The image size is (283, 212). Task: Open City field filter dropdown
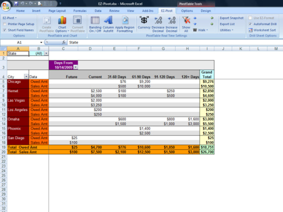(x=26, y=76)
